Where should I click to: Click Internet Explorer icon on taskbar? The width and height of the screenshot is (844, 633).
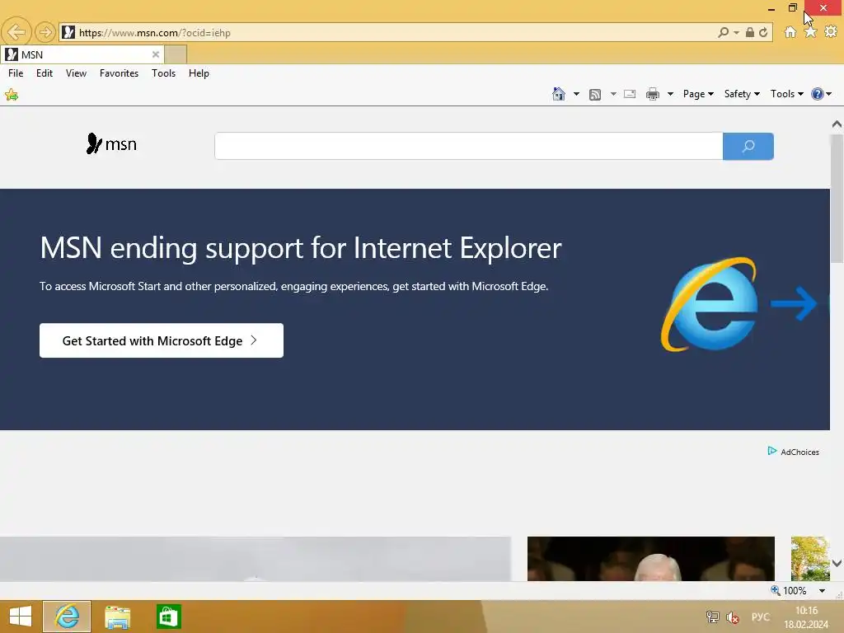67,617
